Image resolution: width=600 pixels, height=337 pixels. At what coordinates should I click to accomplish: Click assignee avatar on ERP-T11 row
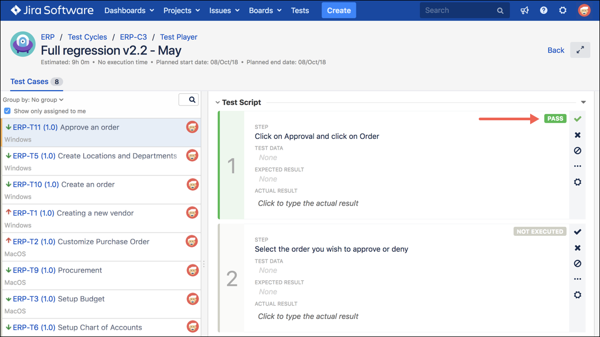[x=192, y=127]
